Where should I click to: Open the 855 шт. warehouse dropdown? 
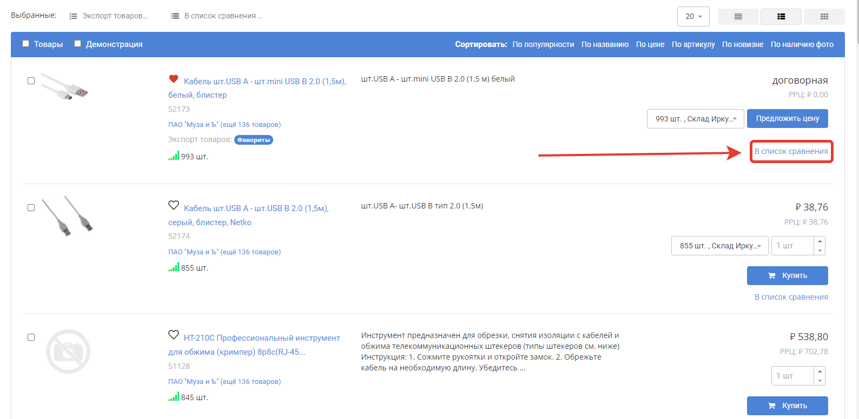point(719,246)
